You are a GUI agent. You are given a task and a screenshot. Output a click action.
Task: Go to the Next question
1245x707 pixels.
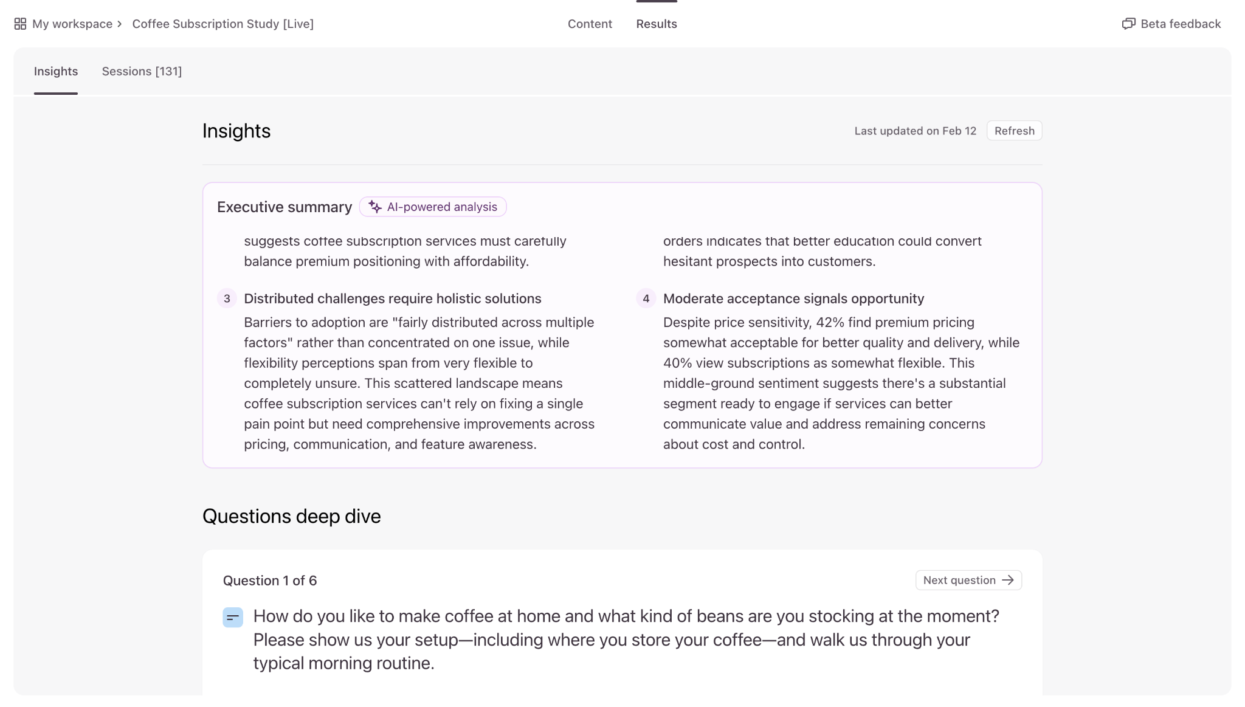[968, 580]
